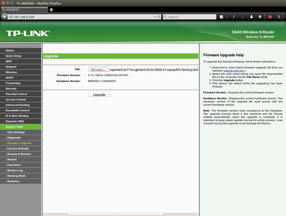Screen dimensions: 286x216
Task: Open the System Log submenu
Action: [x=21, y=170]
